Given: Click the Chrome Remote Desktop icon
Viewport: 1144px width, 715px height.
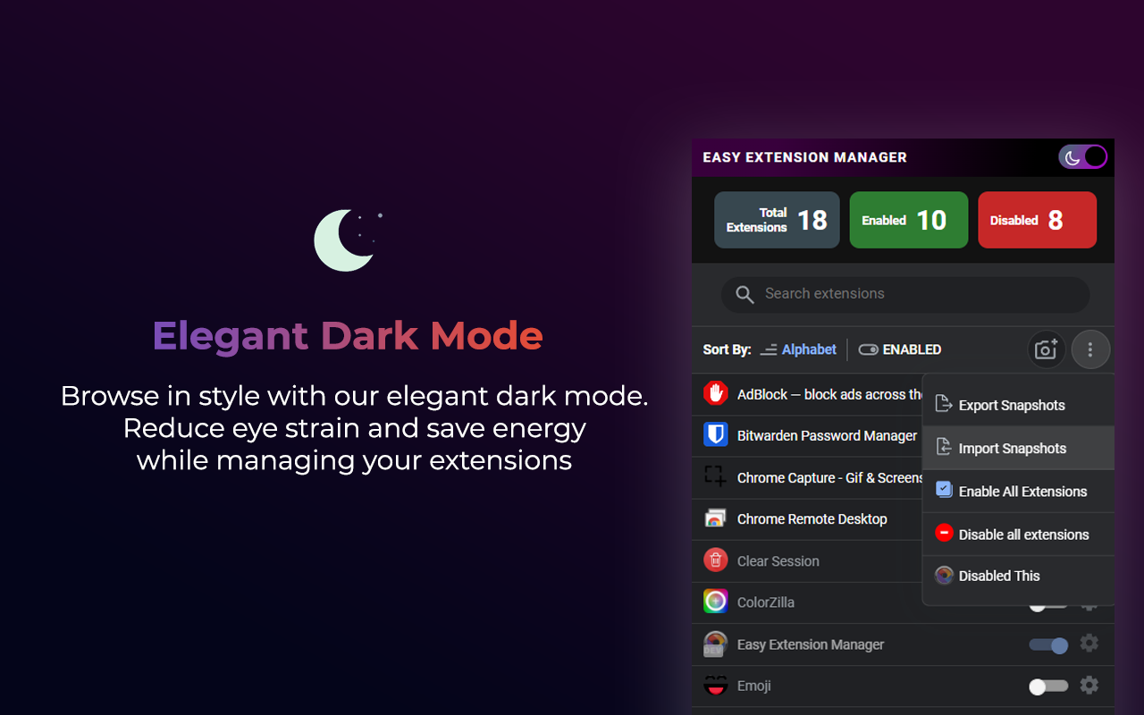Looking at the screenshot, I should [x=715, y=518].
